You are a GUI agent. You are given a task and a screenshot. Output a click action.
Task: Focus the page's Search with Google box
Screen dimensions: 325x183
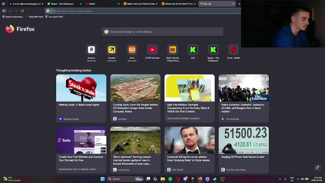162,32
